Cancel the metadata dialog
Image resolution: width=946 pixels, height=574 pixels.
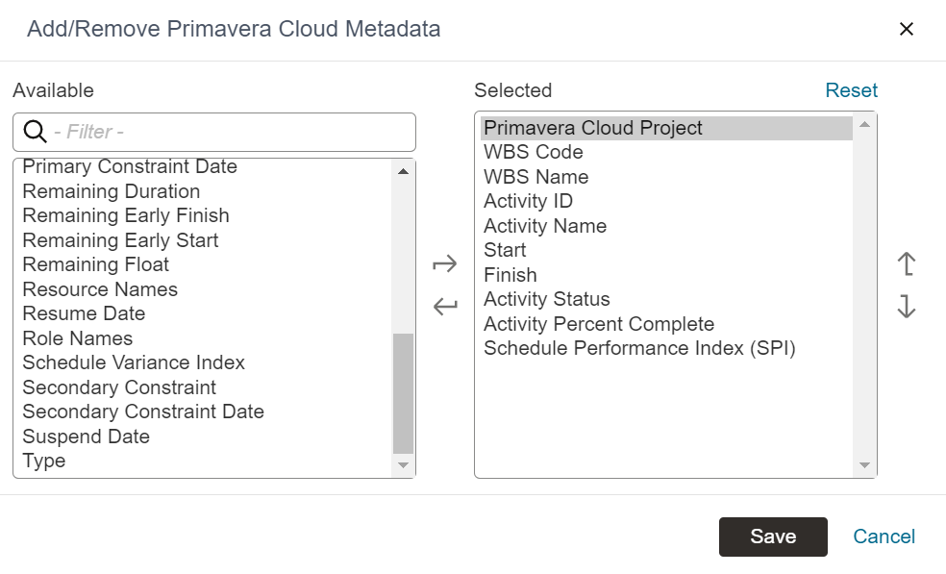884,537
